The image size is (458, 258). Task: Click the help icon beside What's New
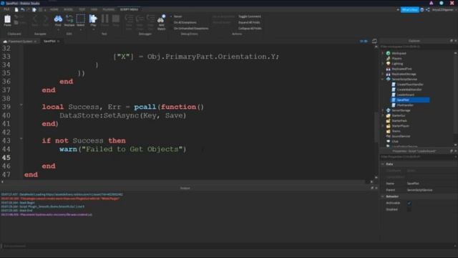click(x=422, y=9)
